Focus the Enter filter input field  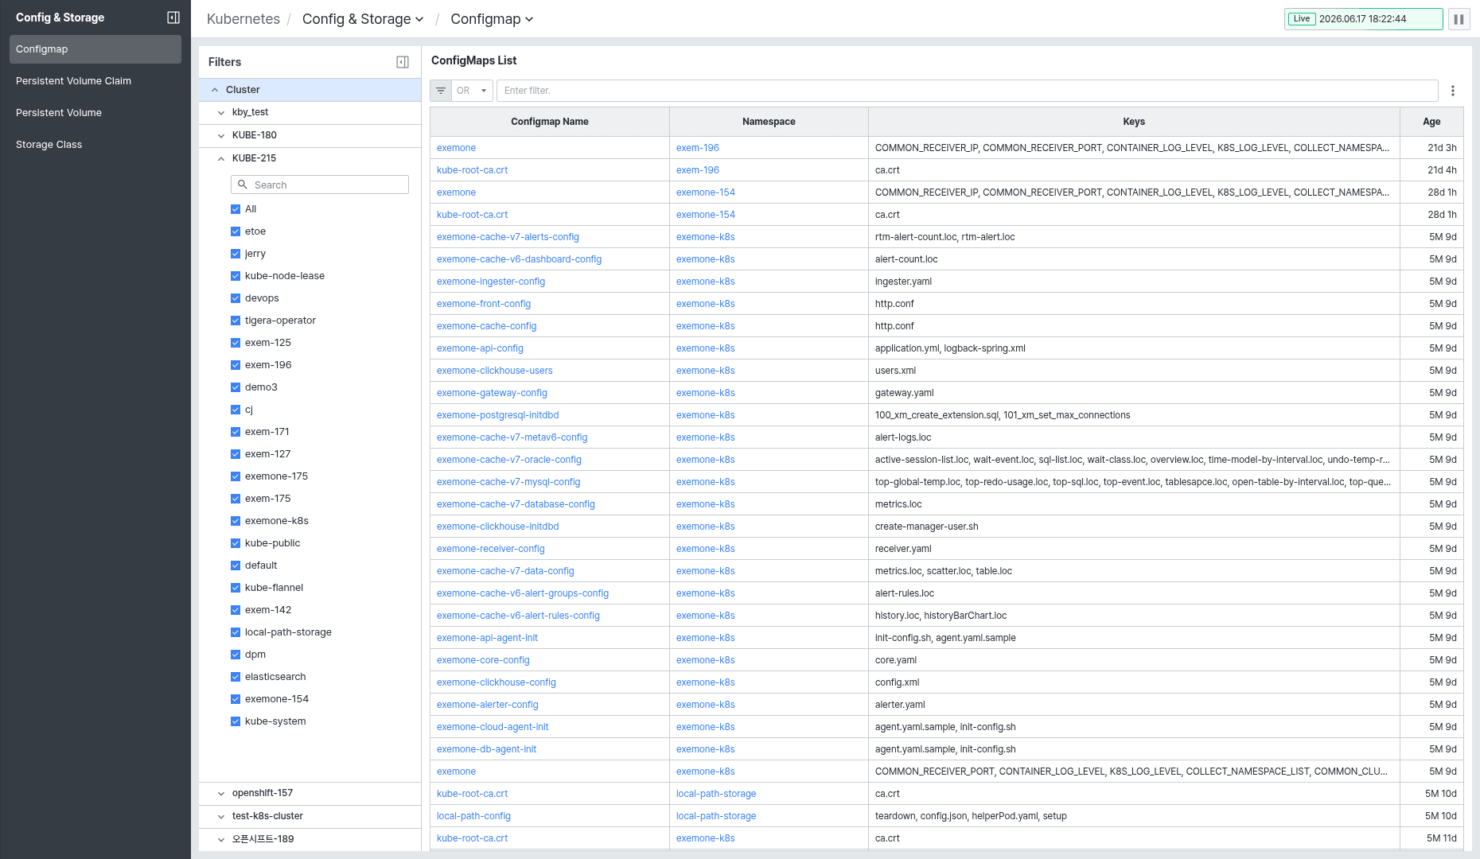pos(967,91)
